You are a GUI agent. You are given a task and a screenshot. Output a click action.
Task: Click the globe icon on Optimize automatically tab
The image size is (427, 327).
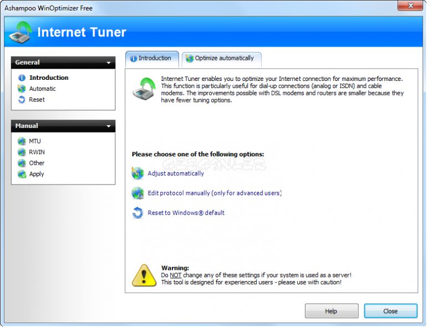pyautogui.click(x=190, y=58)
